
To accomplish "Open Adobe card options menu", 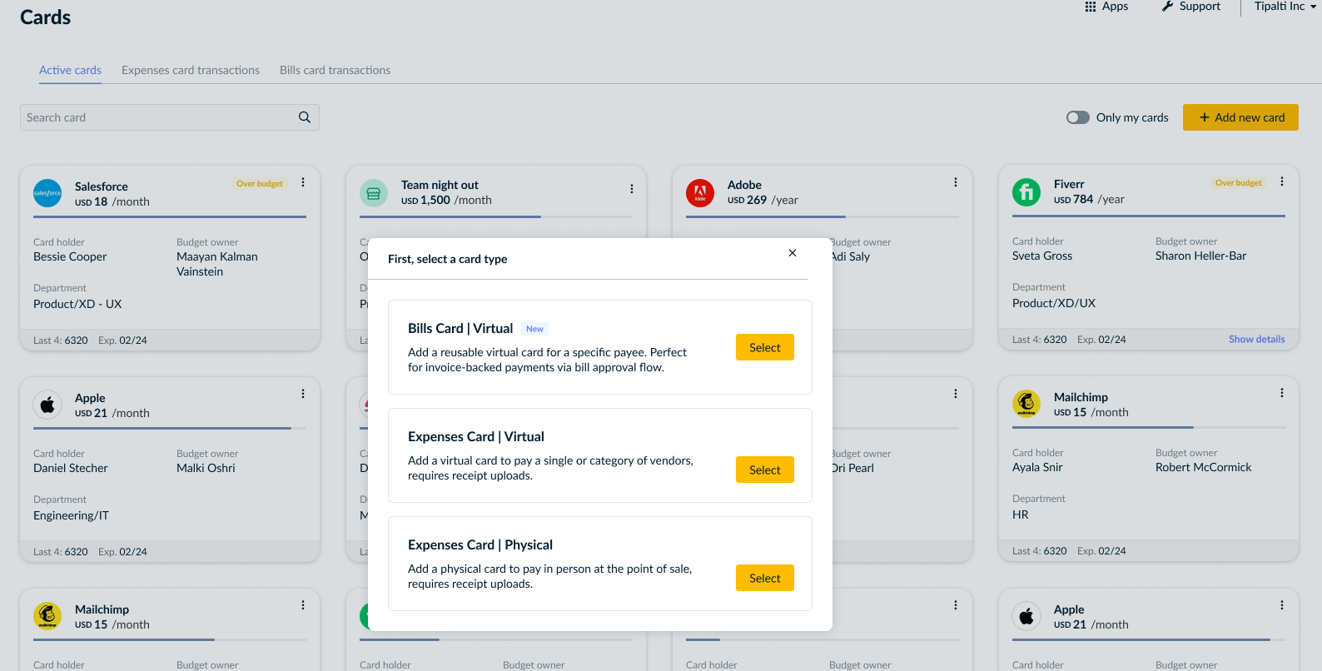I will click(956, 182).
